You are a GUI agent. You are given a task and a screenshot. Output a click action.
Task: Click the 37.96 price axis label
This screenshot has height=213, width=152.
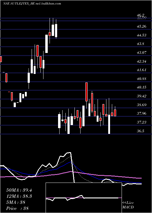(142, 113)
